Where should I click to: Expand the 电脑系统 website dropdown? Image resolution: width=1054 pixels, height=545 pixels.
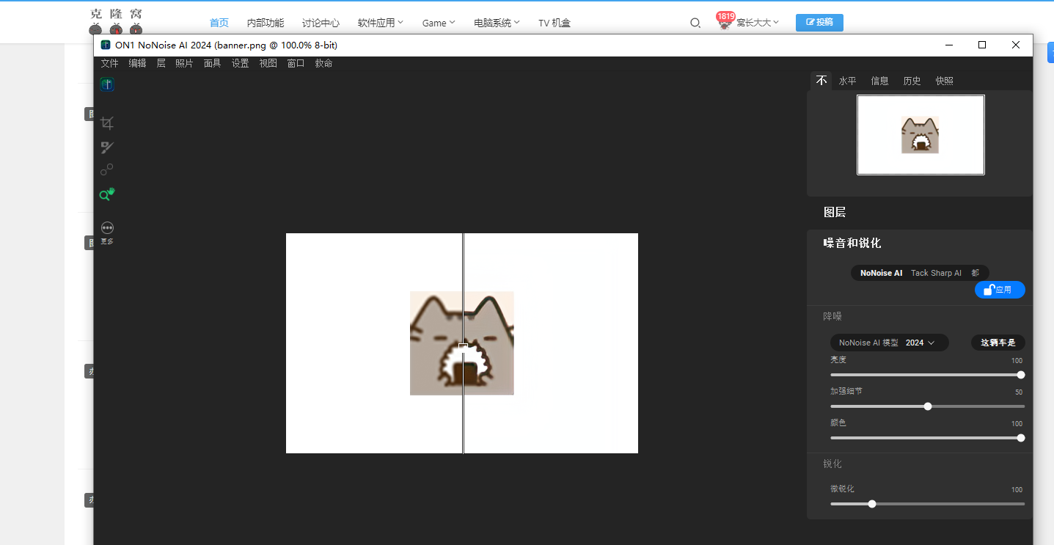point(497,23)
